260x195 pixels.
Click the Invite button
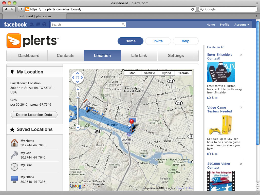[158, 41]
